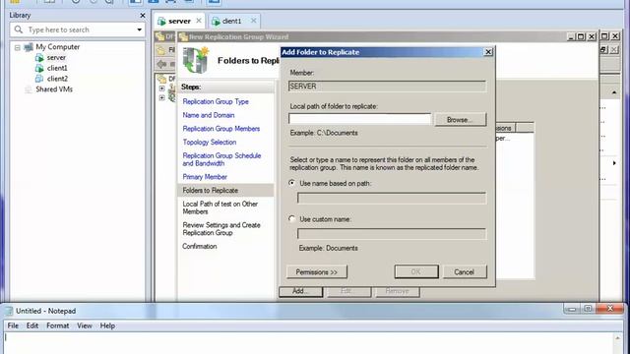Expand the Actions pane submenu arrow
The image size is (630, 354).
pyautogui.click(x=614, y=163)
